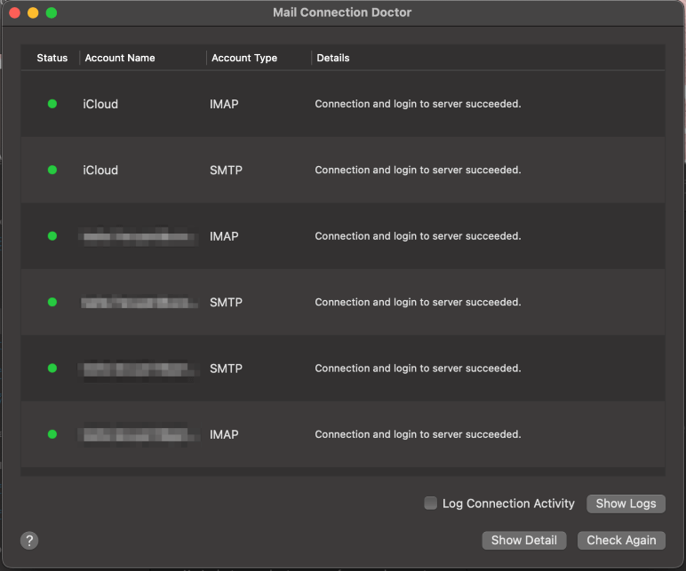Screen dimensions: 686x571
Task: Select the Account Type column header
Action: pos(243,58)
